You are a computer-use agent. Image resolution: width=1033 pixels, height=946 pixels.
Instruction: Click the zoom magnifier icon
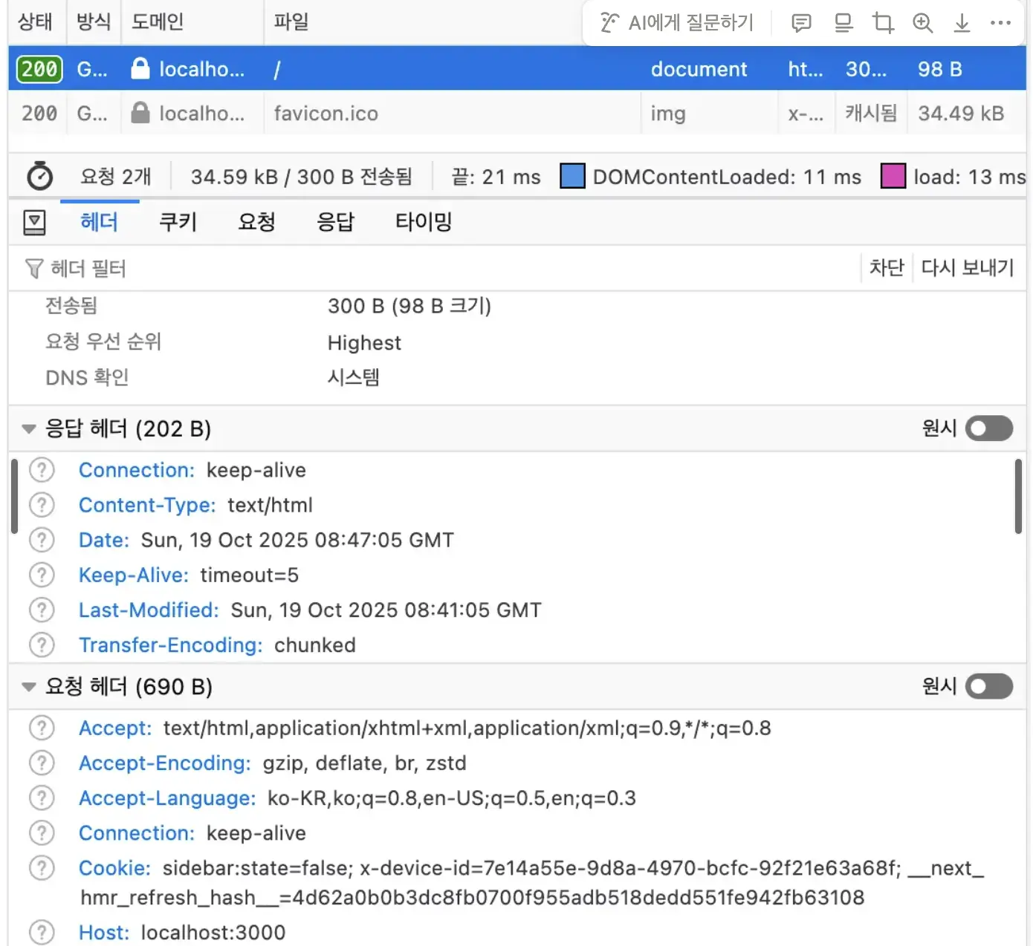point(922,23)
